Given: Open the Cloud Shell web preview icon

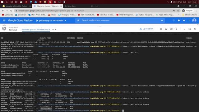Looking at the screenshot, I should (x=171, y=29).
